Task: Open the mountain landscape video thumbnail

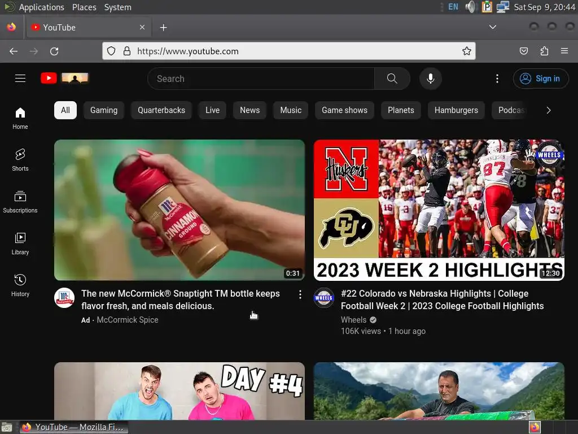Action: [439, 391]
